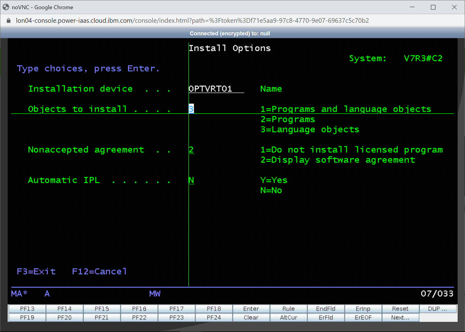
Task: Click the Clear key button
Action: [251, 318]
